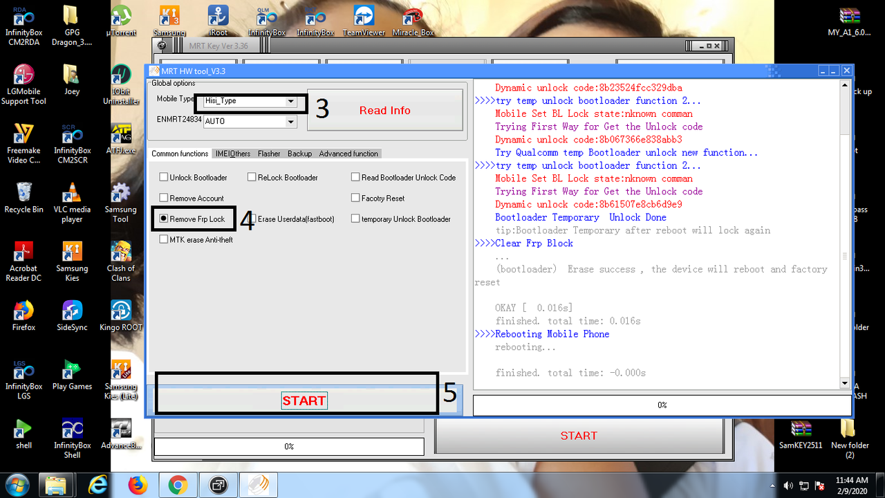Open Firefox desktop shortcut
This screenshot has width=885, height=498.
[24, 315]
